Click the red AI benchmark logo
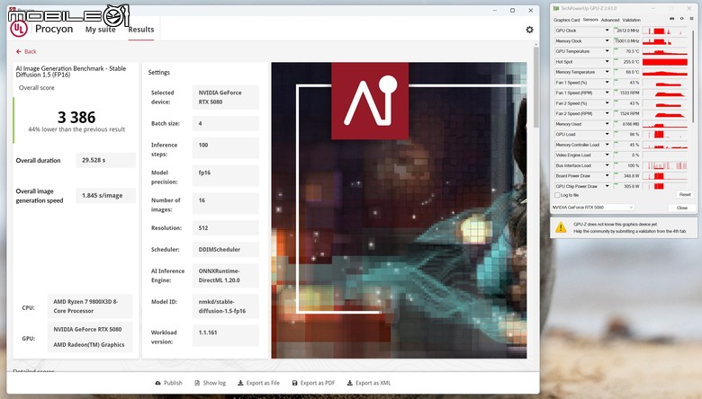 tap(370, 101)
